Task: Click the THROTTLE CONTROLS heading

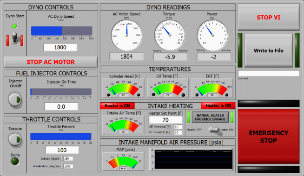Action: click(51, 119)
